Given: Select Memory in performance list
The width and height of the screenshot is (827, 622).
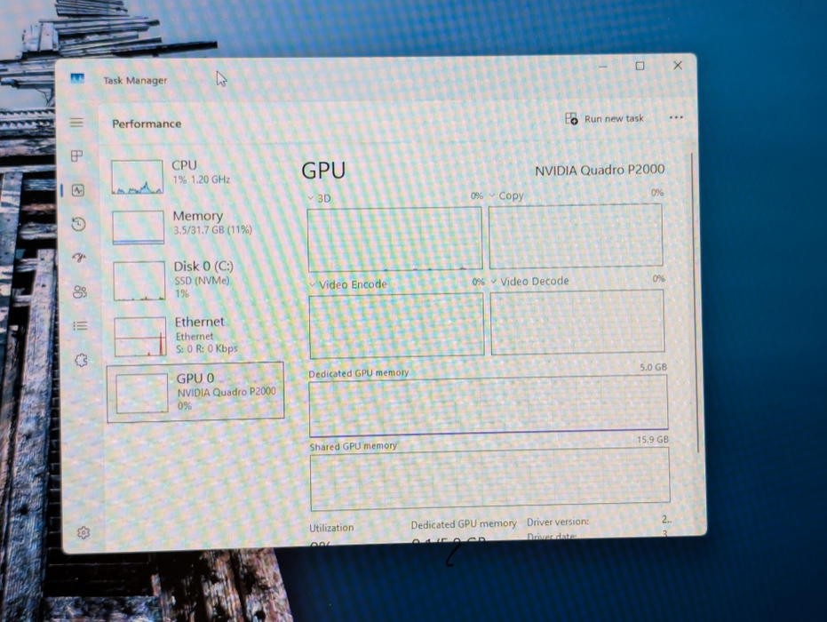Looking at the screenshot, I should (194, 227).
